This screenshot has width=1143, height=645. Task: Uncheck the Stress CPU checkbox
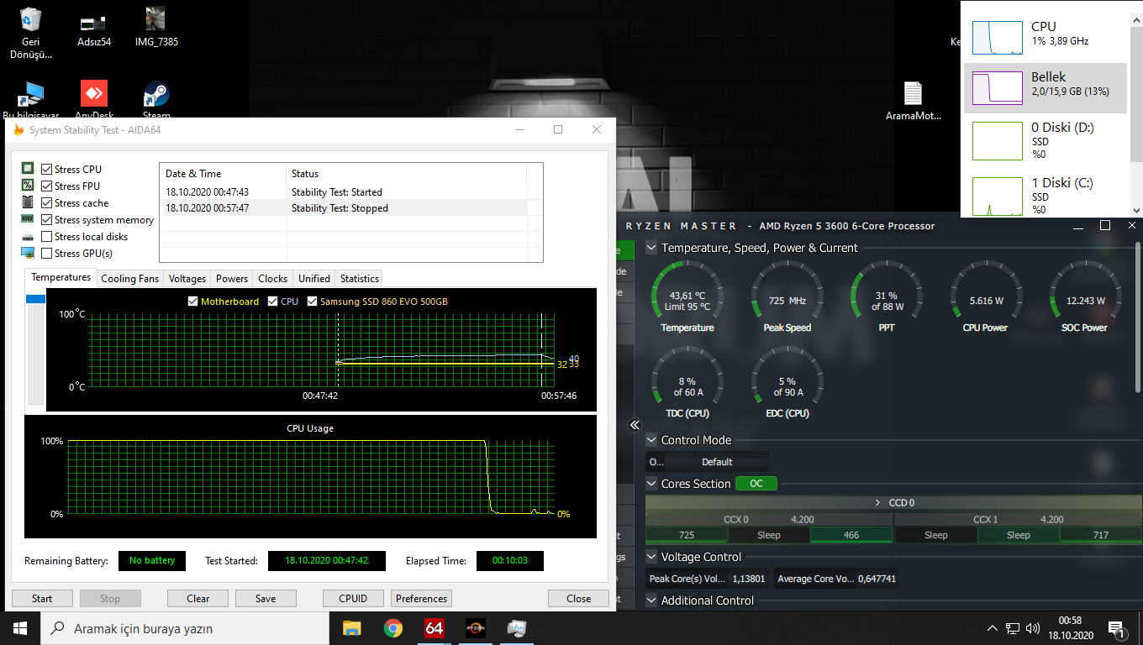click(x=46, y=169)
